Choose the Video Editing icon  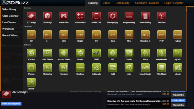[145, 16]
